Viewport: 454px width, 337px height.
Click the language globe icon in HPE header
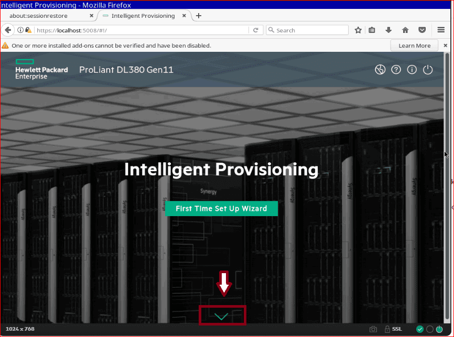click(380, 70)
